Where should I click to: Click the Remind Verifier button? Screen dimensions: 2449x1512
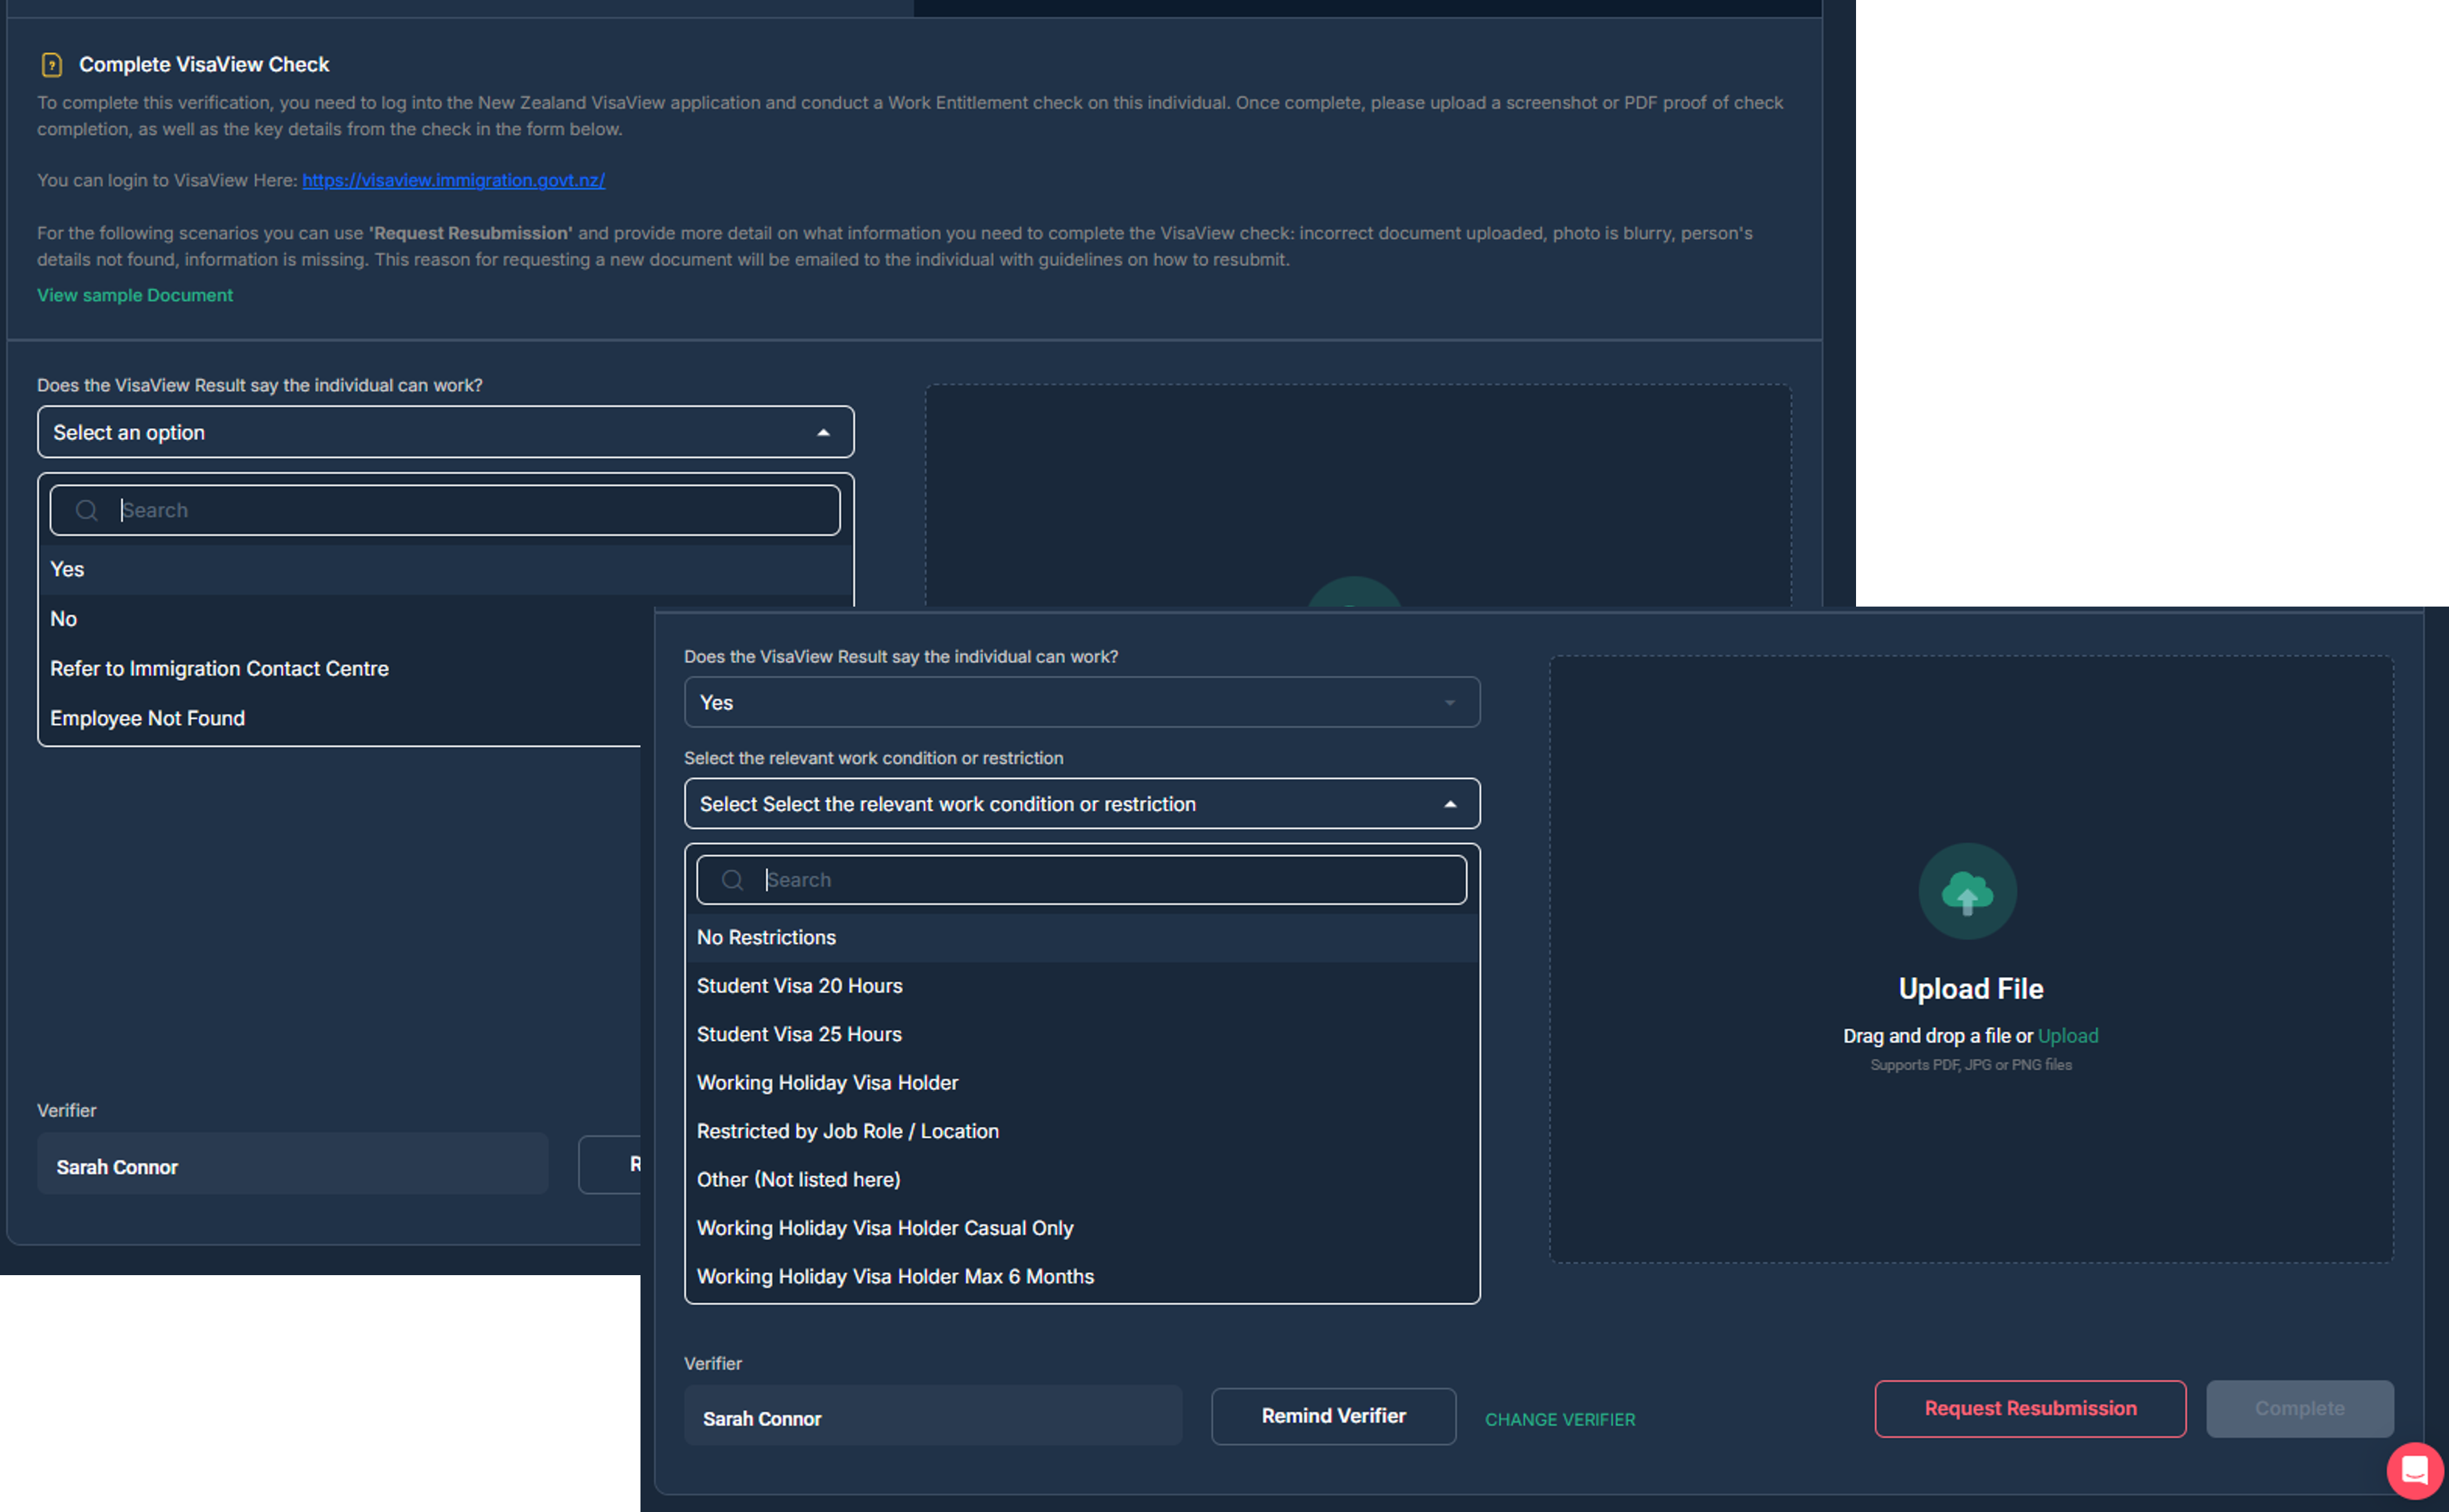(1333, 1416)
